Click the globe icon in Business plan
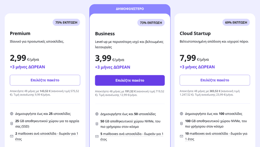This screenshot has height=147, width=260. pyautogui.click(x=97, y=114)
